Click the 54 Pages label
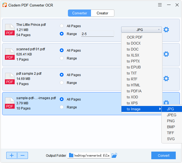 coord(23,35)
